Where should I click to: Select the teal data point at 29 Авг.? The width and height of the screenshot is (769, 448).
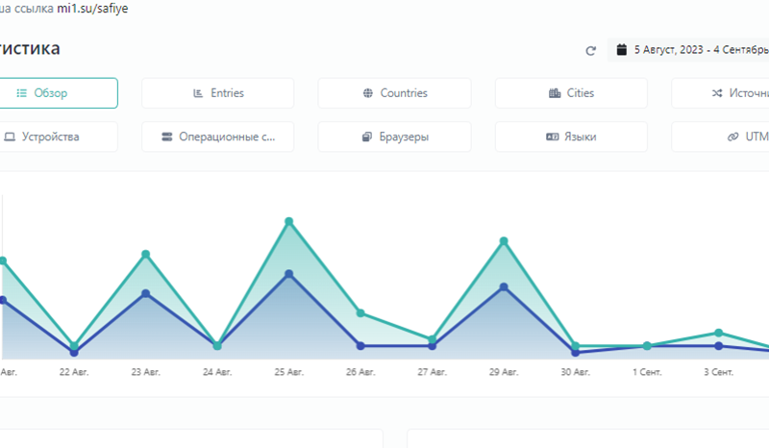pos(504,241)
